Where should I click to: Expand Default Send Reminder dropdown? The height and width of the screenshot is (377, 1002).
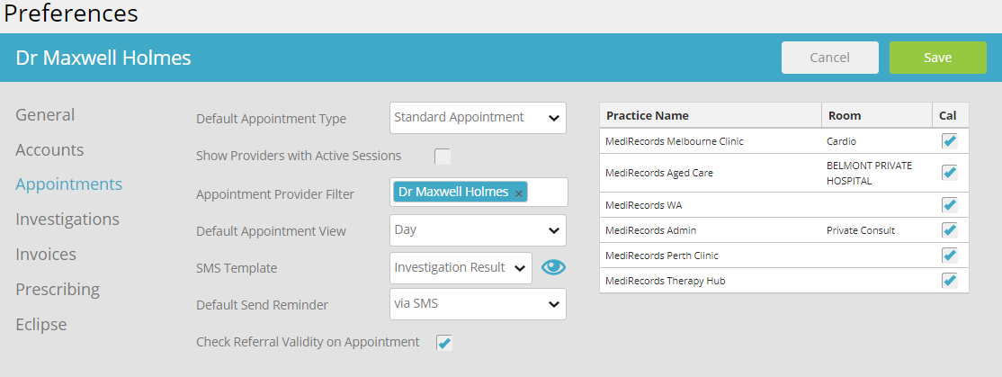[478, 304]
